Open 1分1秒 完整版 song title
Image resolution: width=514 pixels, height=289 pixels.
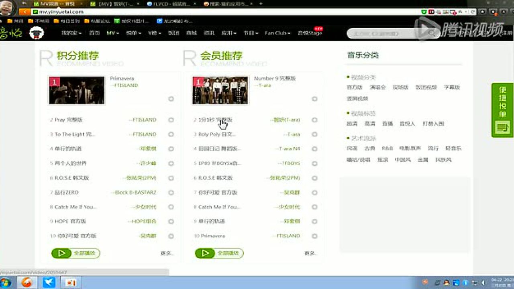[215, 120]
